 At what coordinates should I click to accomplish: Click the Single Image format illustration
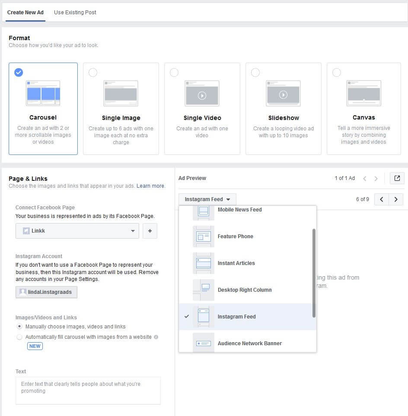pyautogui.click(x=121, y=93)
